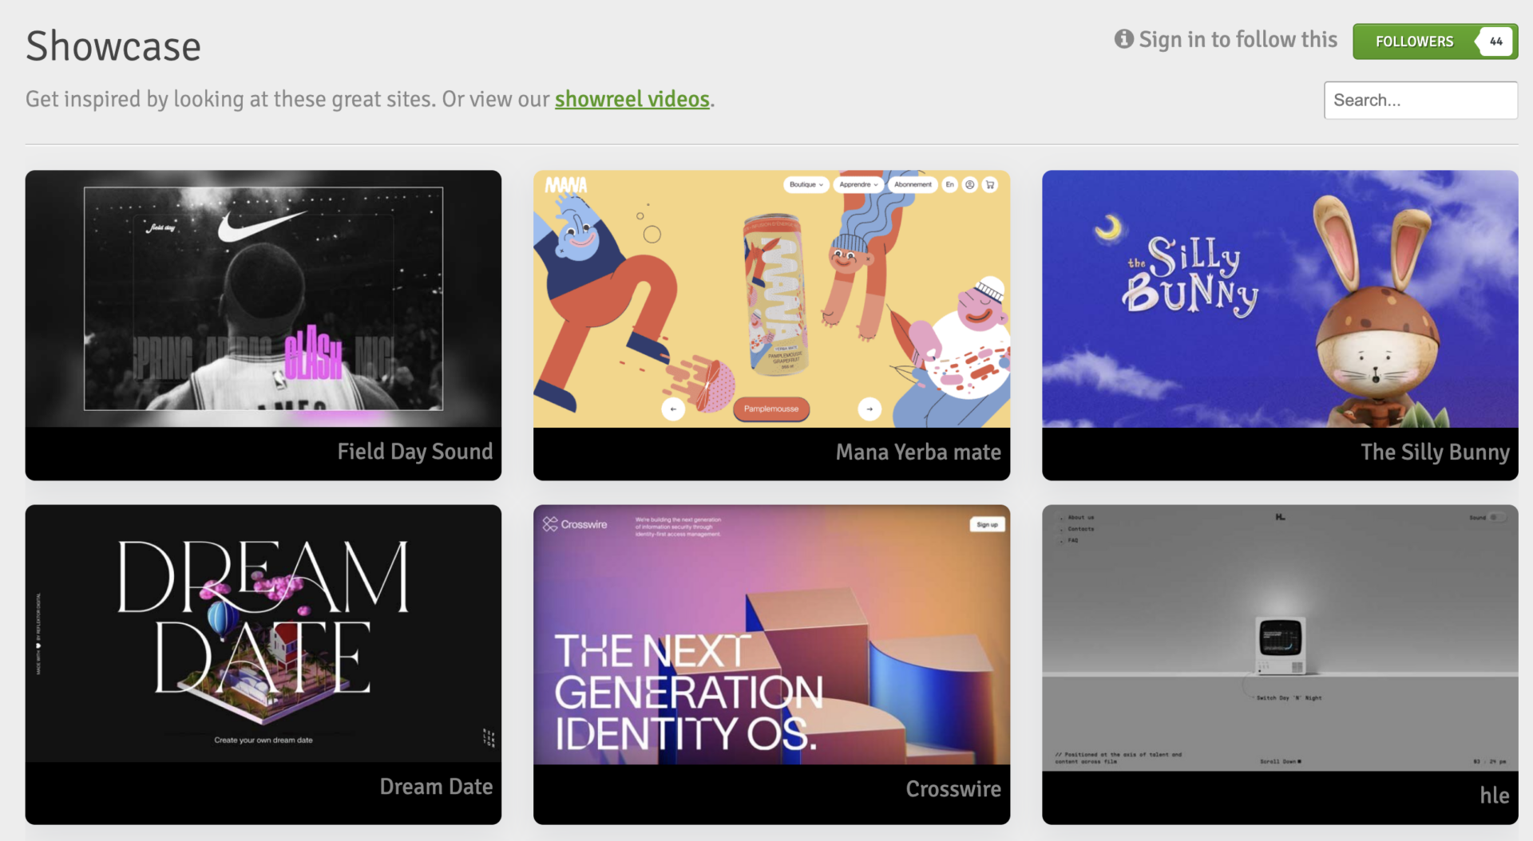This screenshot has height=841, width=1533.
Task: Click the Sign up button in Crosswire preview
Action: pyautogui.click(x=987, y=524)
